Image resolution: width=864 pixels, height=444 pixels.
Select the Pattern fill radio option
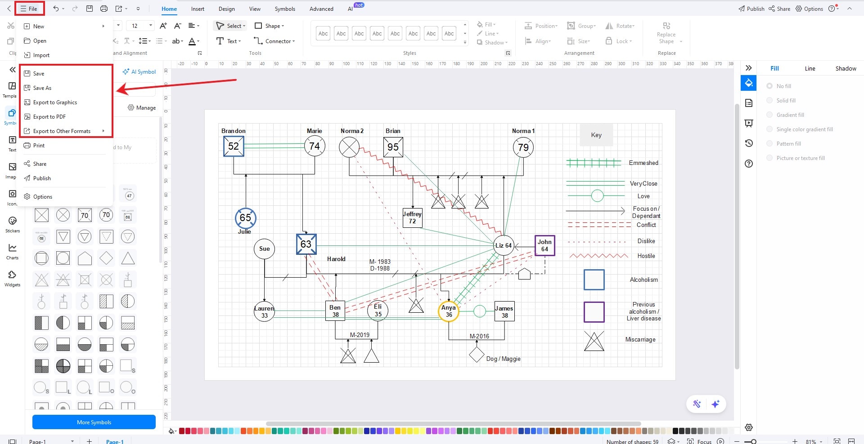pos(769,143)
